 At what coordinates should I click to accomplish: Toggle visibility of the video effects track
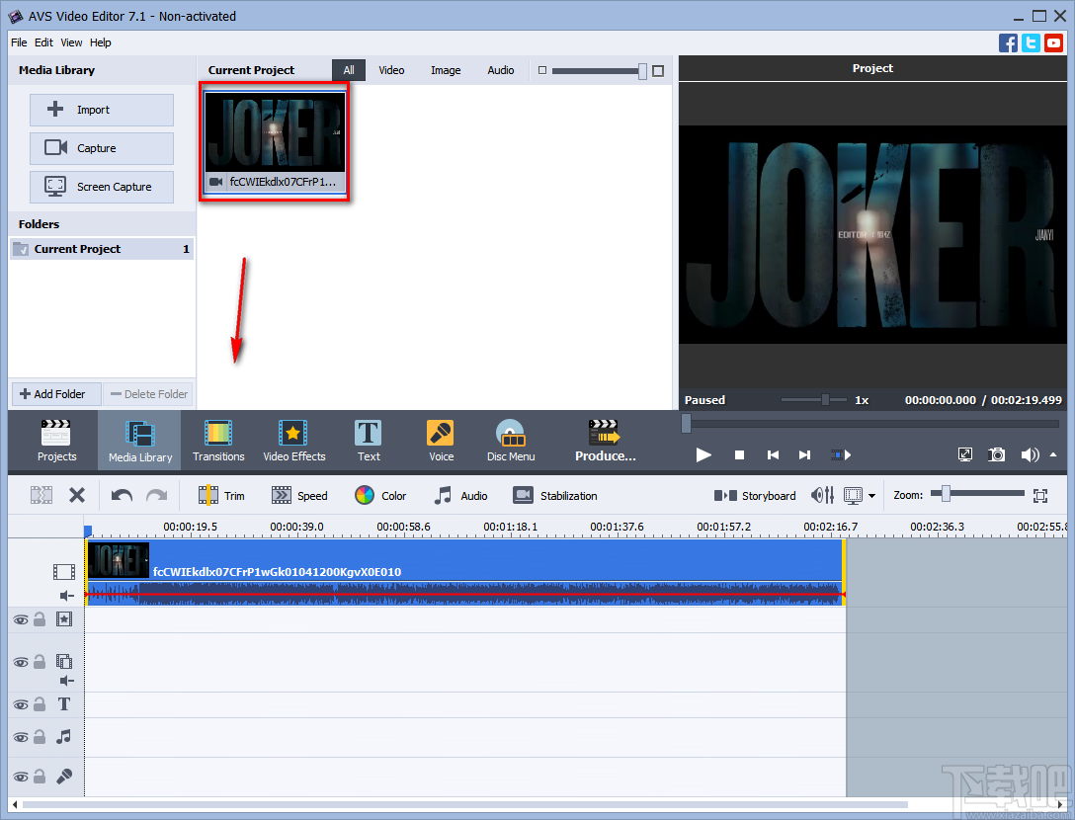[x=21, y=619]
